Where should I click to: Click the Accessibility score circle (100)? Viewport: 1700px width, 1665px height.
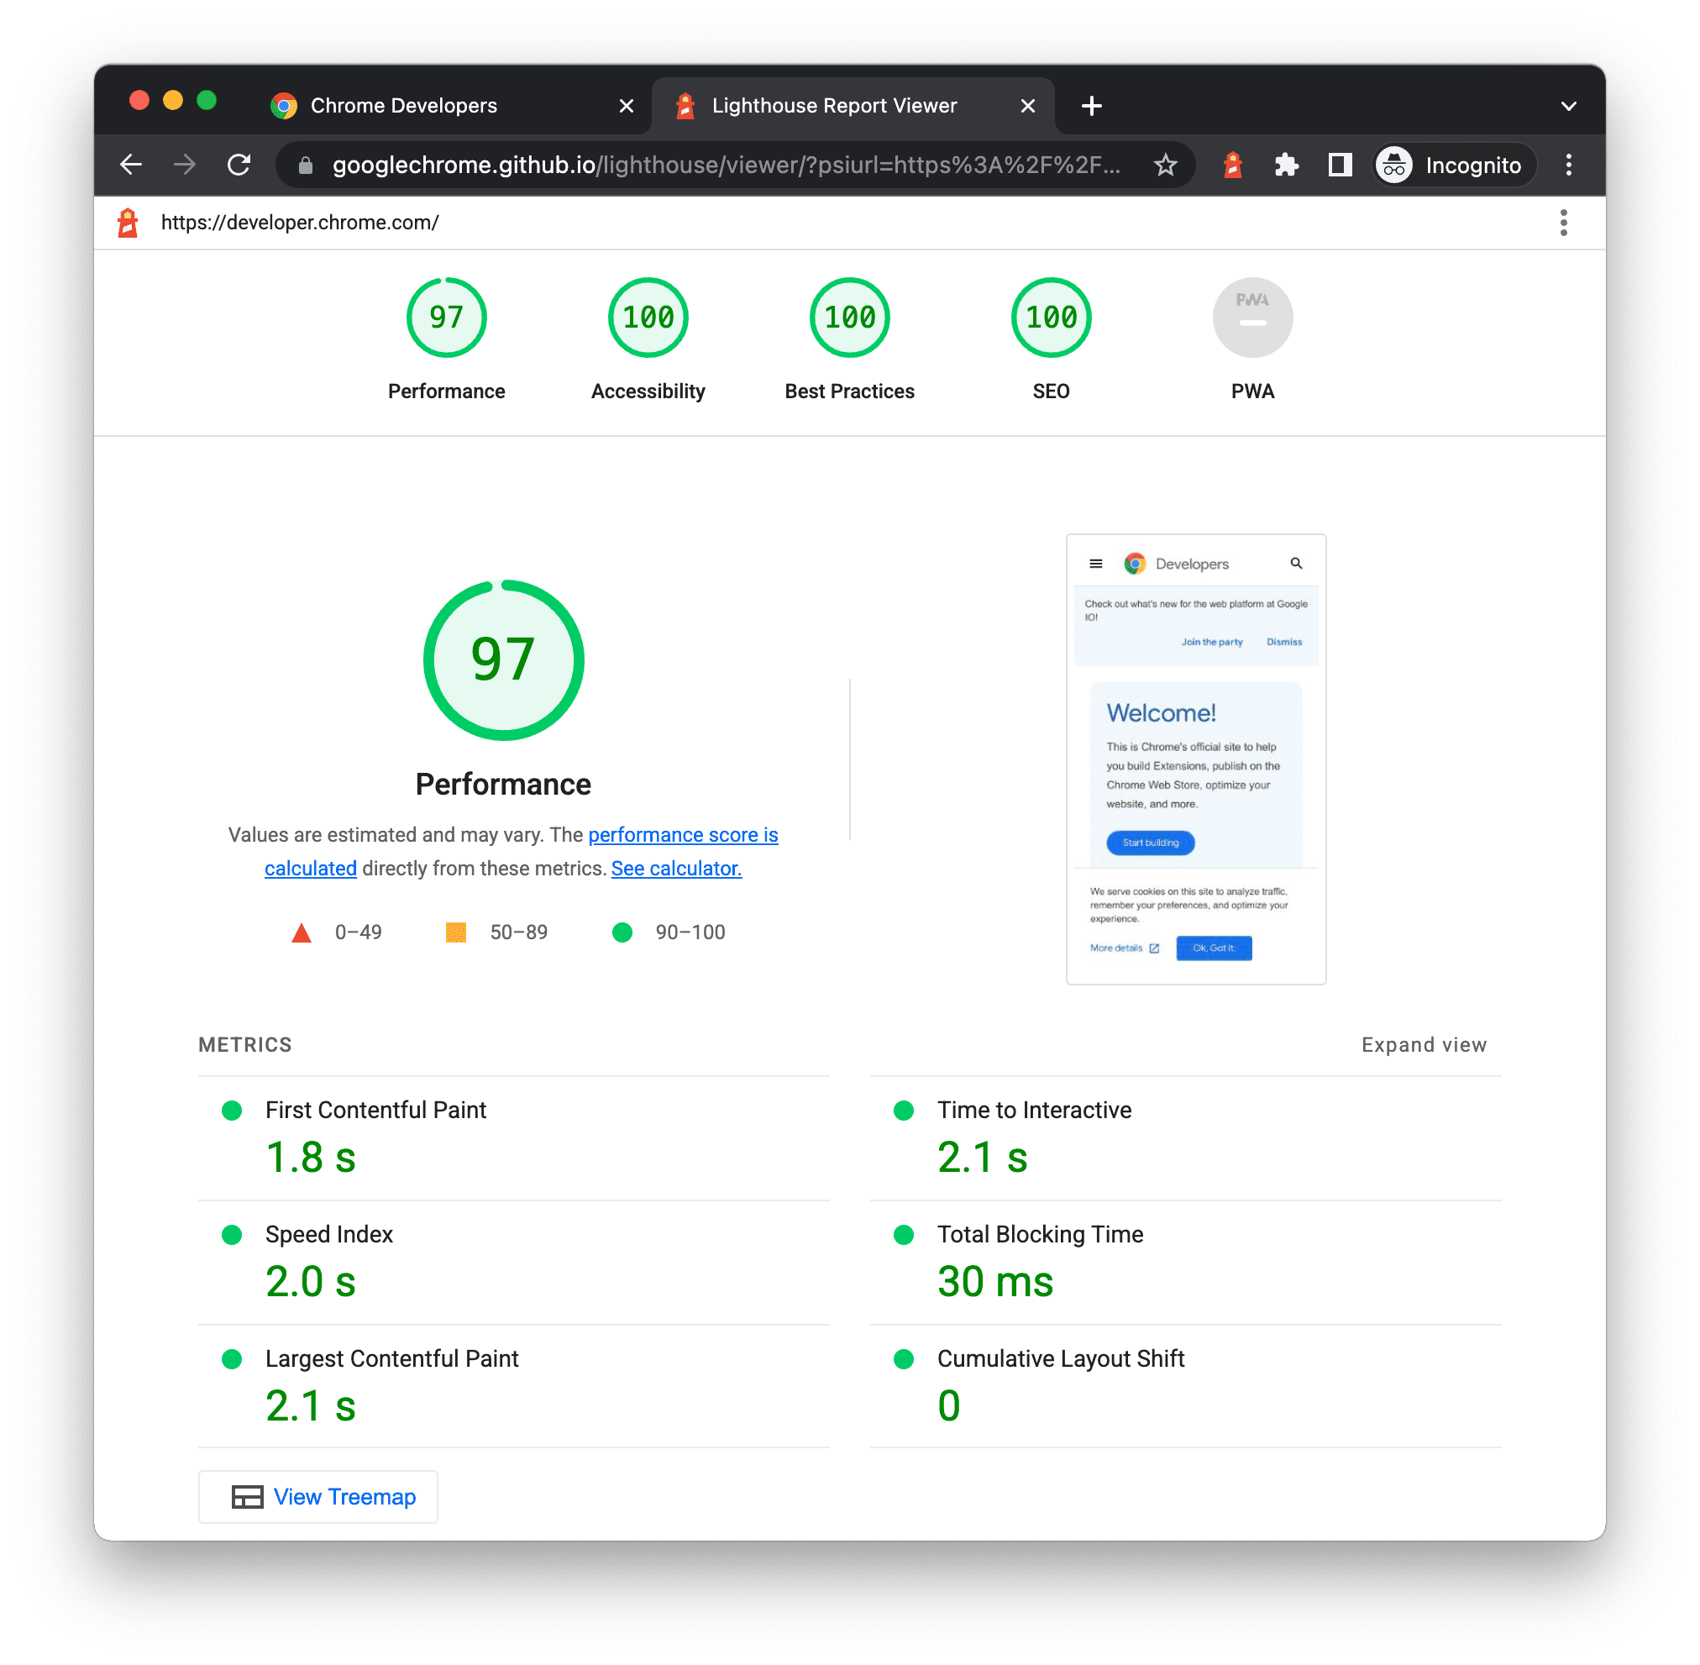647,320
